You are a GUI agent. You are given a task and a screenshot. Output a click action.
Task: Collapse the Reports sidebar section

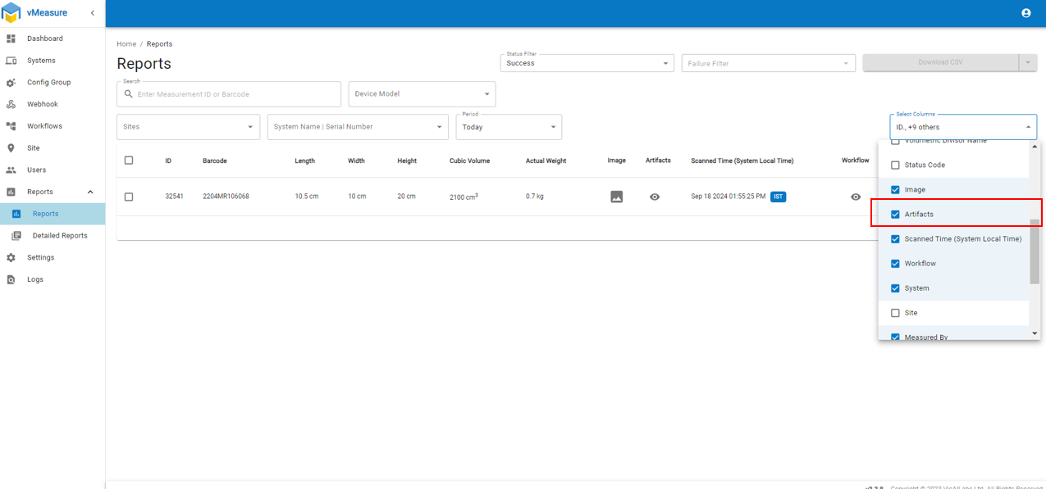90,192
